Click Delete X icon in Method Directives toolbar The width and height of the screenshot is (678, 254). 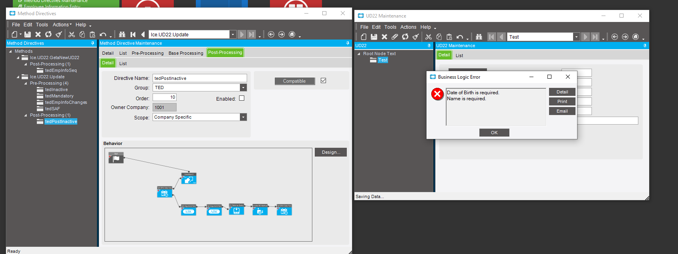tap(38, 34)
